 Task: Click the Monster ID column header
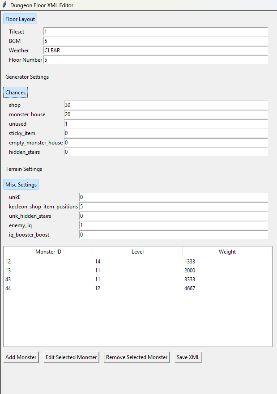[x=48, y=252]
